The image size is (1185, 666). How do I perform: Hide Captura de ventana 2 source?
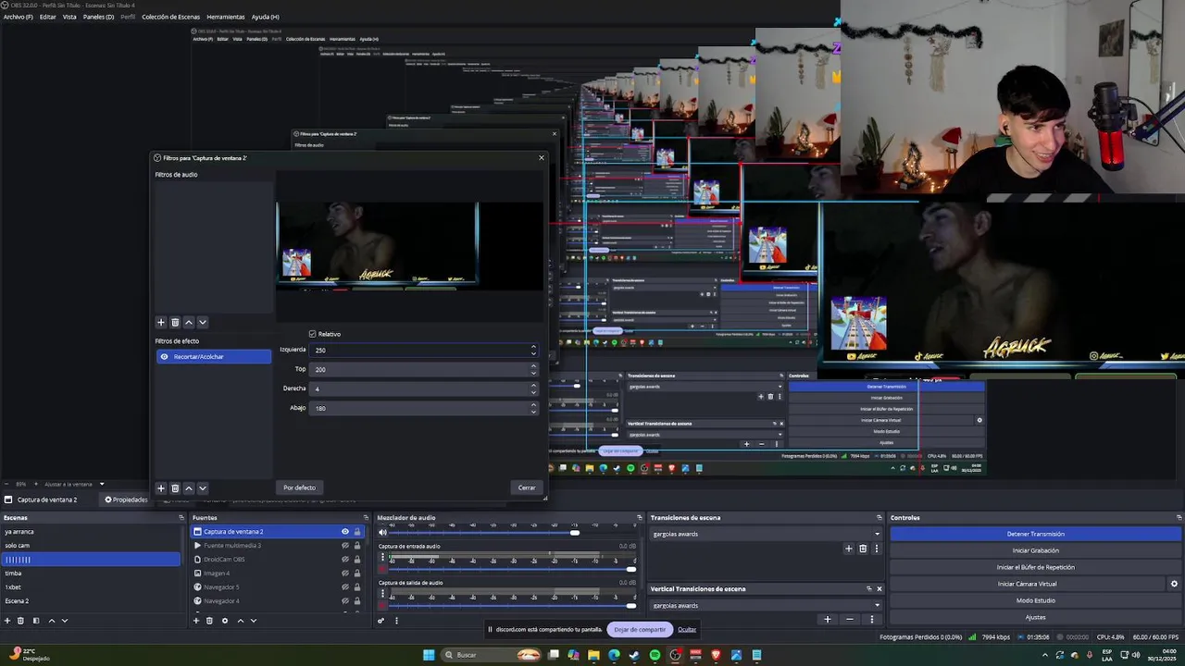tap(345, 532)
